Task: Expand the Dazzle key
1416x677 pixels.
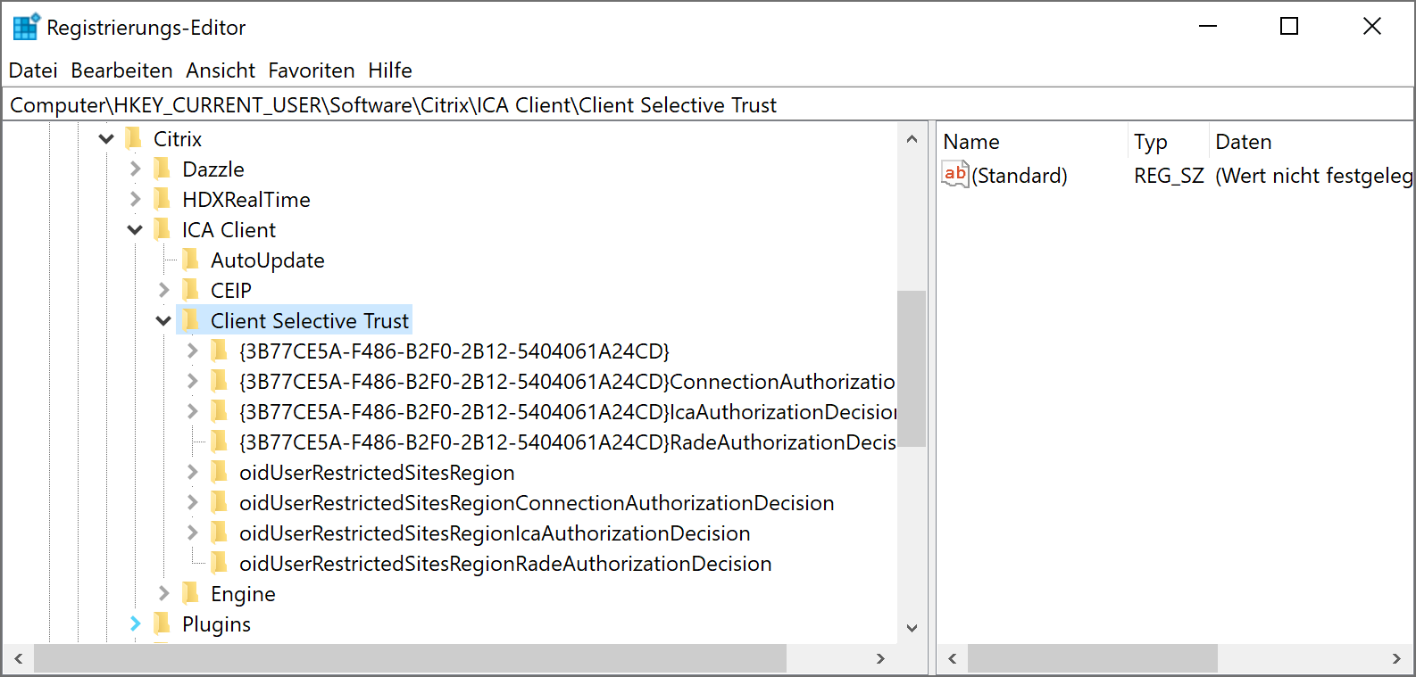Action: click(x=135, y=169)
